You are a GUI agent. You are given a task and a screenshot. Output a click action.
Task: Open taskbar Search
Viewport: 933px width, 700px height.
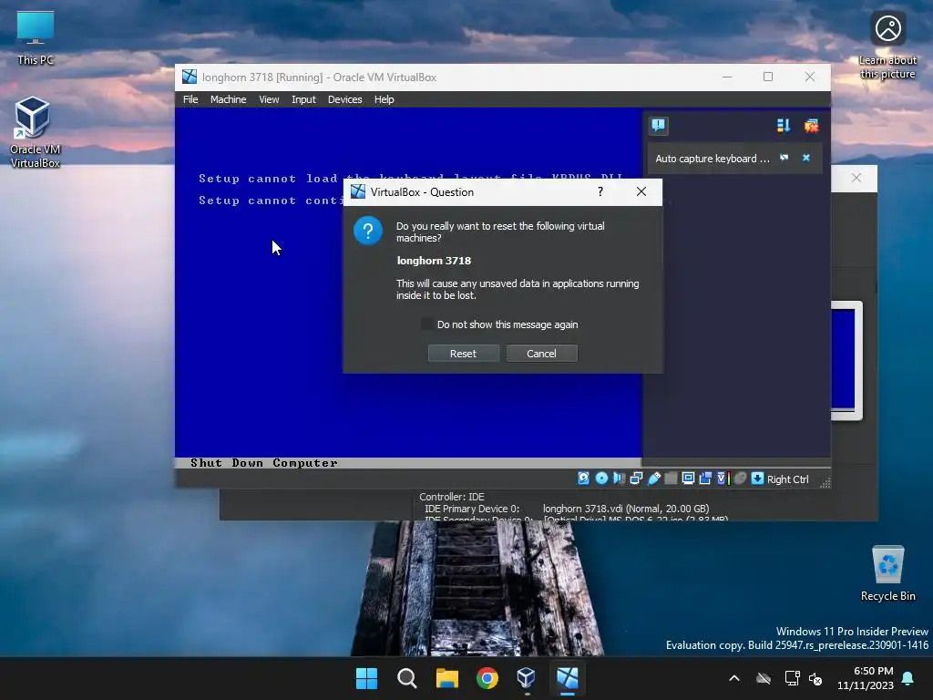(x=407, y=678)
